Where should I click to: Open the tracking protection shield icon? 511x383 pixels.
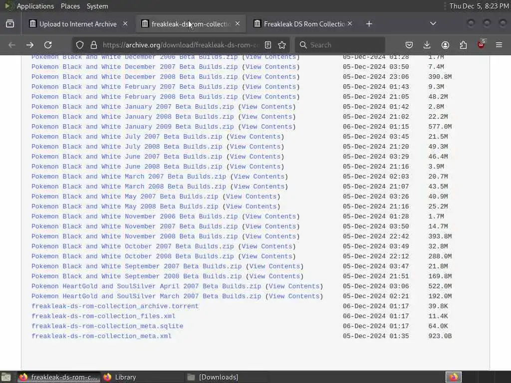(80, 45)
